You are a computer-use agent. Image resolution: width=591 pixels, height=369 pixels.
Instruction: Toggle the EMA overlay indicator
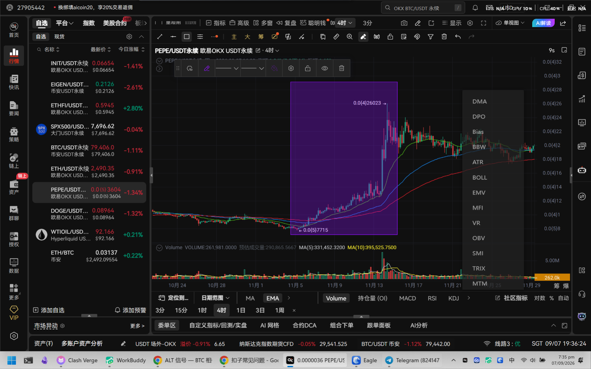[273, 298]
